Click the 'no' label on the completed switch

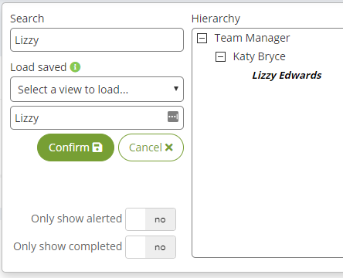tap(160, 247)
